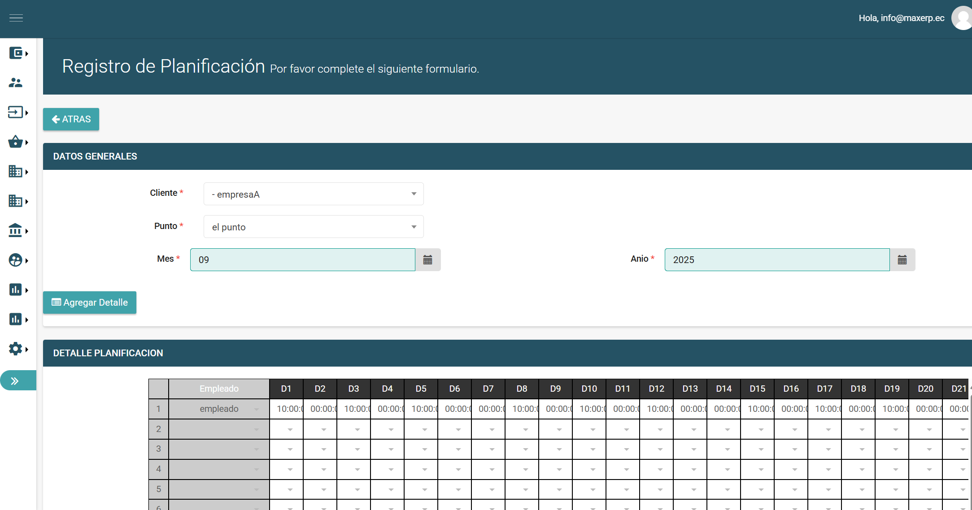The height and width of the screenshot is (510, 972).
Task: Click the Mes calendar icon
Action: point(427,260)
